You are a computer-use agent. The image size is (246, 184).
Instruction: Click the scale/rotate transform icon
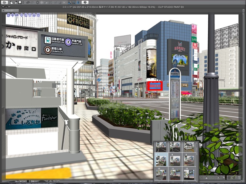point(42,3)
